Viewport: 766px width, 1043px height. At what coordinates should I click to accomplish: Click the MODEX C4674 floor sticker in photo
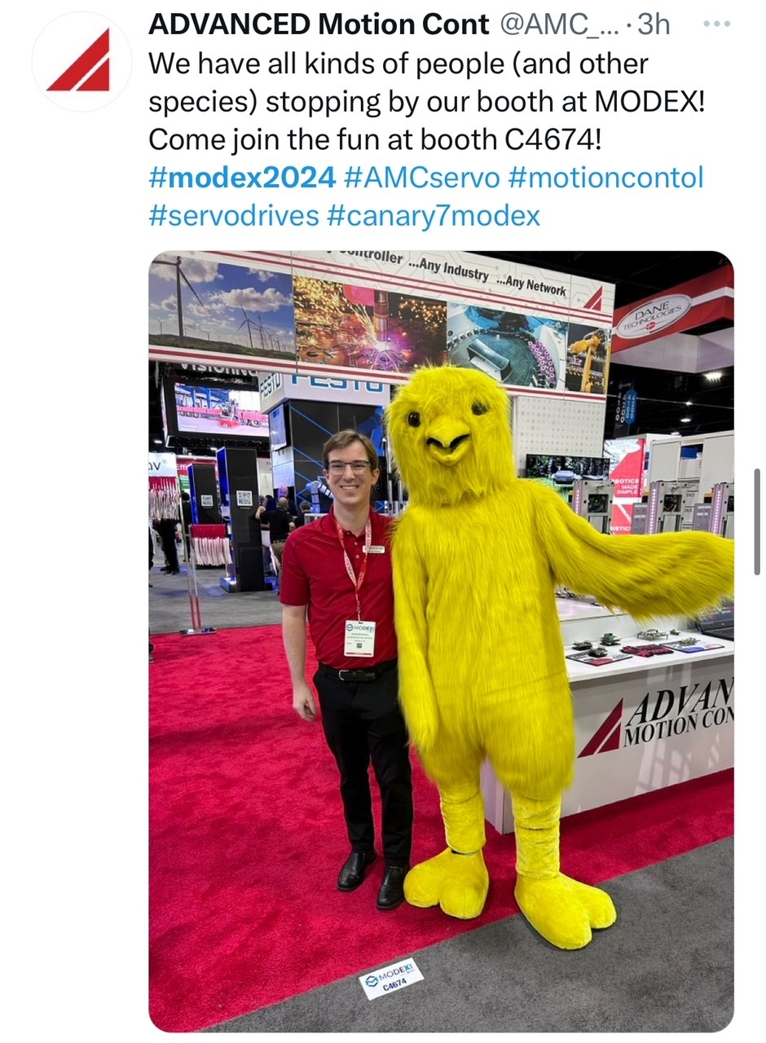click(x=391, y=977)
